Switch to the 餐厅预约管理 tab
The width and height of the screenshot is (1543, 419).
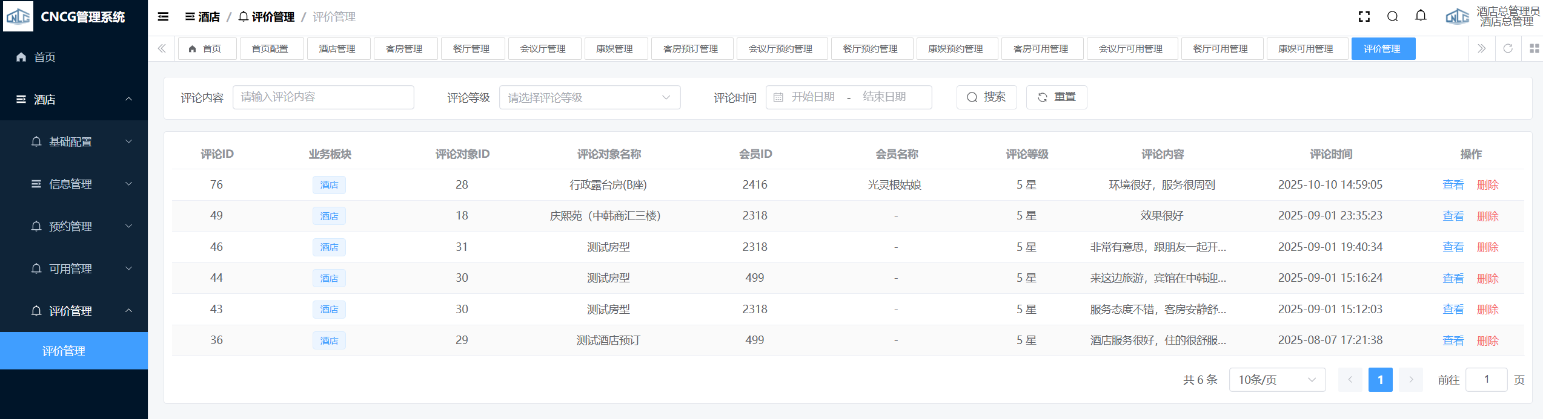[870, 48]
